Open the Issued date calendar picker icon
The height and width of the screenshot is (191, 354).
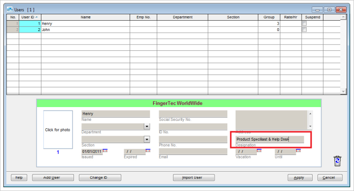(x=105, y=151)
